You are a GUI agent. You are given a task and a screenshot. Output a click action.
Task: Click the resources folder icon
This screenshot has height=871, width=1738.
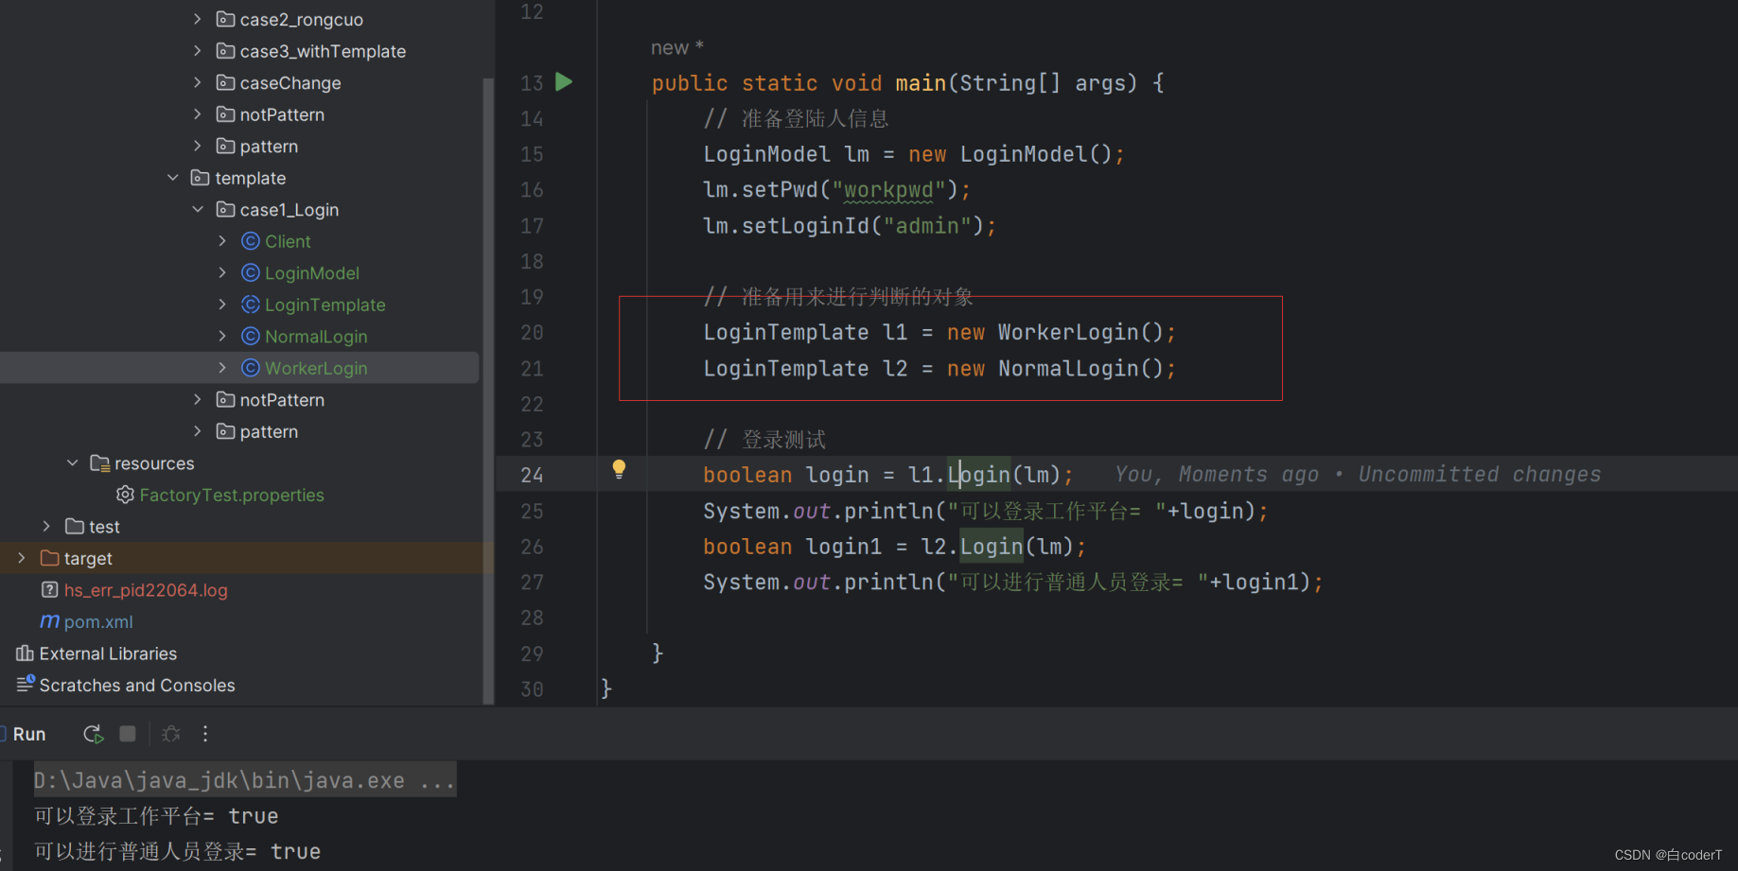click(x=99, y=463)
